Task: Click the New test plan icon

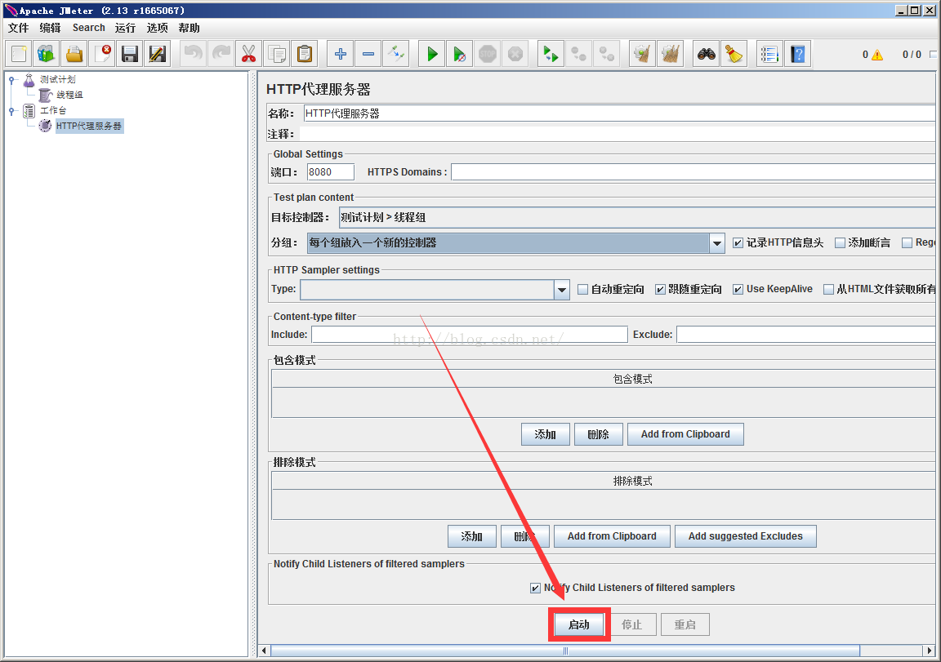Action: pyautogui.click(x=19, y=54)
